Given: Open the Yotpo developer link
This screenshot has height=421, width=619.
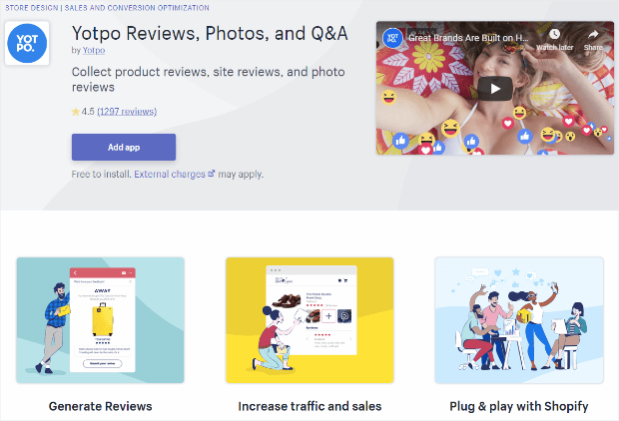Looking at the screenshot, I should pyautogui.click(x=94, y=50).
